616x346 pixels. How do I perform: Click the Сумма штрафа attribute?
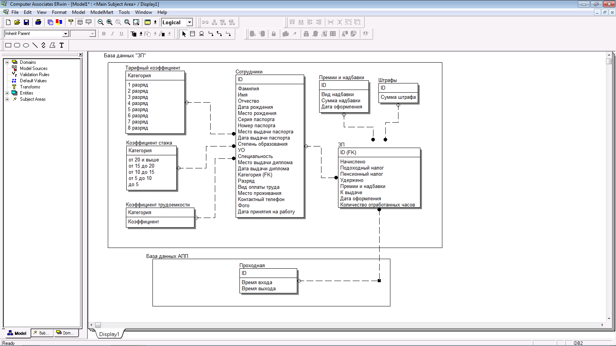tap(398, 97)
